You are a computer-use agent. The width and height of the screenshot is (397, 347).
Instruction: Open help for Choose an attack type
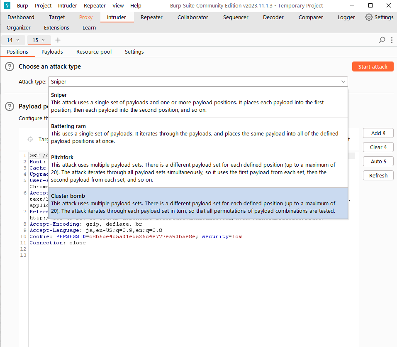coord(10,67)
